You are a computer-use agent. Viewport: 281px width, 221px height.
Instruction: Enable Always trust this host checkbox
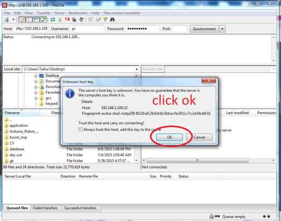(81, 130)
